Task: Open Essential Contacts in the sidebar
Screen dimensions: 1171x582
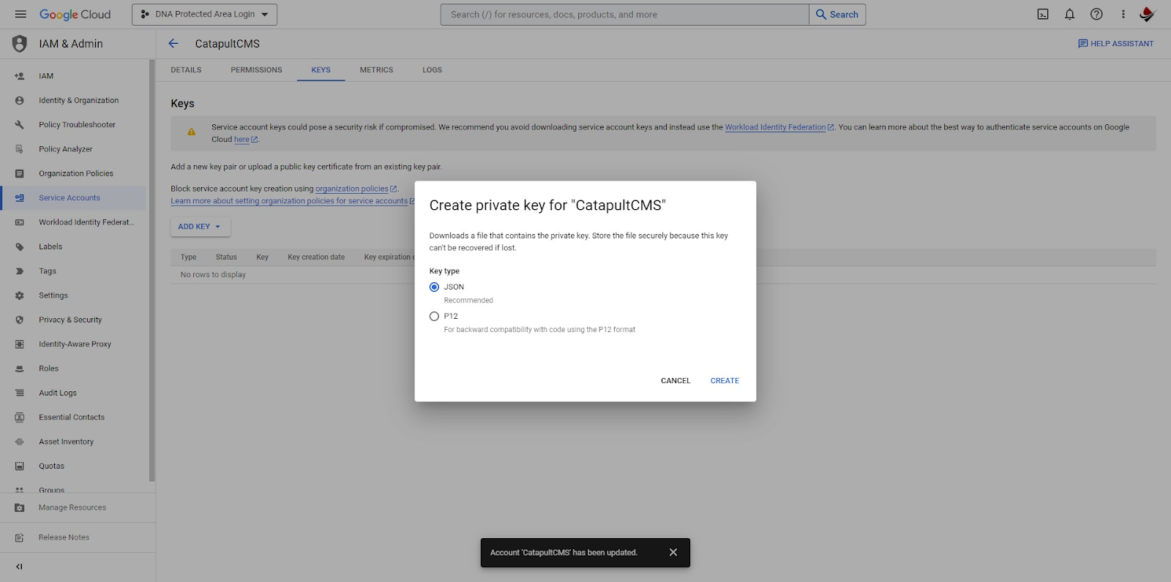Action: (73, 417)
